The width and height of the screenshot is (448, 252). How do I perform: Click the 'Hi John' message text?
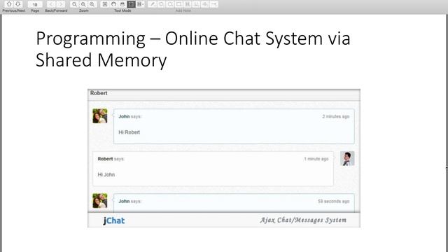pyautogui.click(x=106, y=174)
